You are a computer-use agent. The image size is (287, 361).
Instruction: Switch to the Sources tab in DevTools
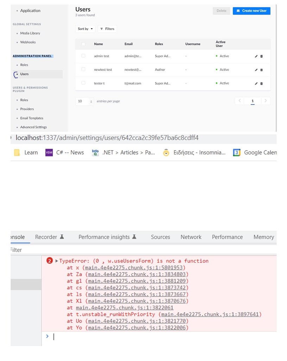tap(160, 237)
